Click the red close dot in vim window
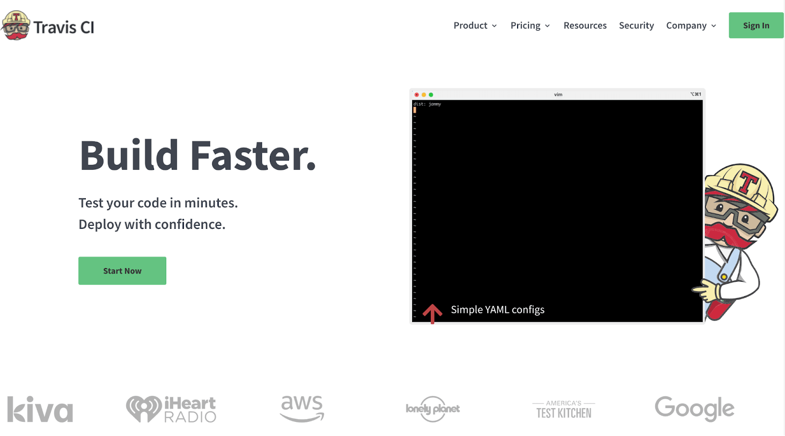785x436 pixels. (417, 95)
